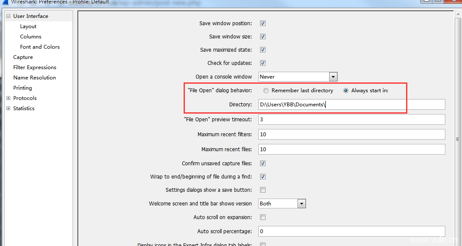462x246 pixels.
Task: Open the Columns preferences page
Action: tap(31, 37)
